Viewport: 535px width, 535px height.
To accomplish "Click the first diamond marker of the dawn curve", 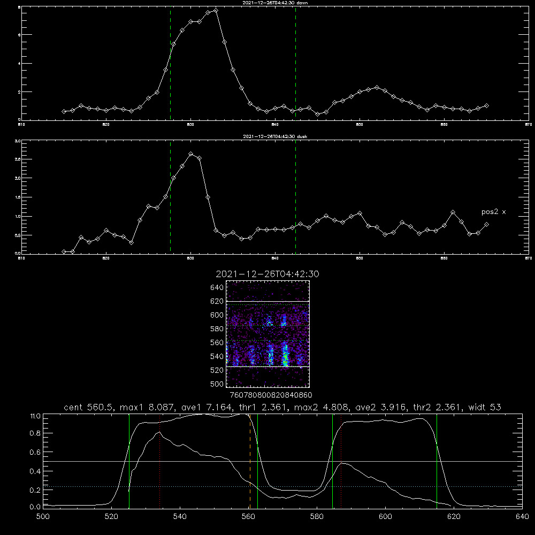I will click(64, 112).
